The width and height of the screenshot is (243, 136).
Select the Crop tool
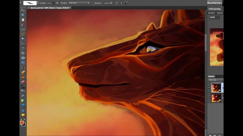click(23, 53)
